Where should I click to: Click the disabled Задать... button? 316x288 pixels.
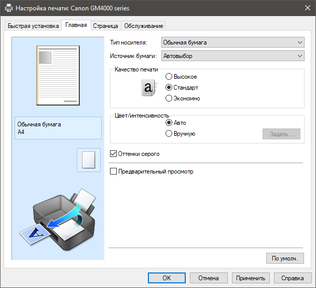281,134
